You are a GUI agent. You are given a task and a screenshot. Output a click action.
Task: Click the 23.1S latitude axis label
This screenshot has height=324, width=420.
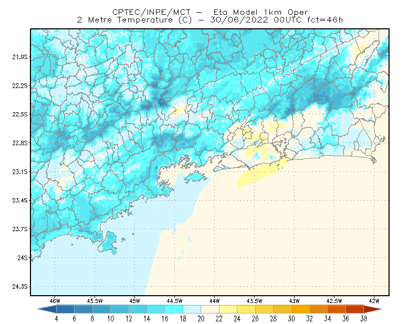point(20,172)
